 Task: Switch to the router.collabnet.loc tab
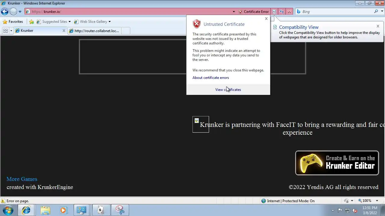94,31
